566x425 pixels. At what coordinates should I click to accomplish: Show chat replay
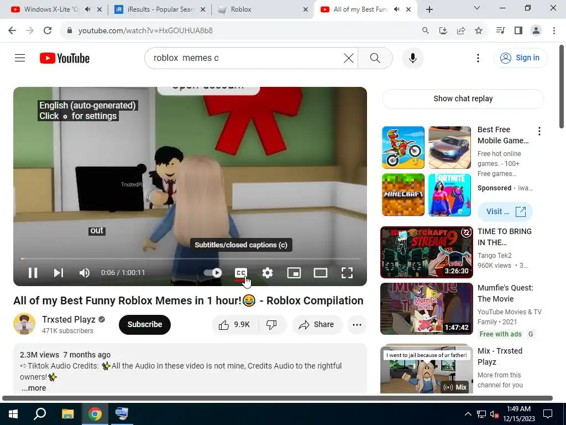pyautogui.click(x=463, y=99)
